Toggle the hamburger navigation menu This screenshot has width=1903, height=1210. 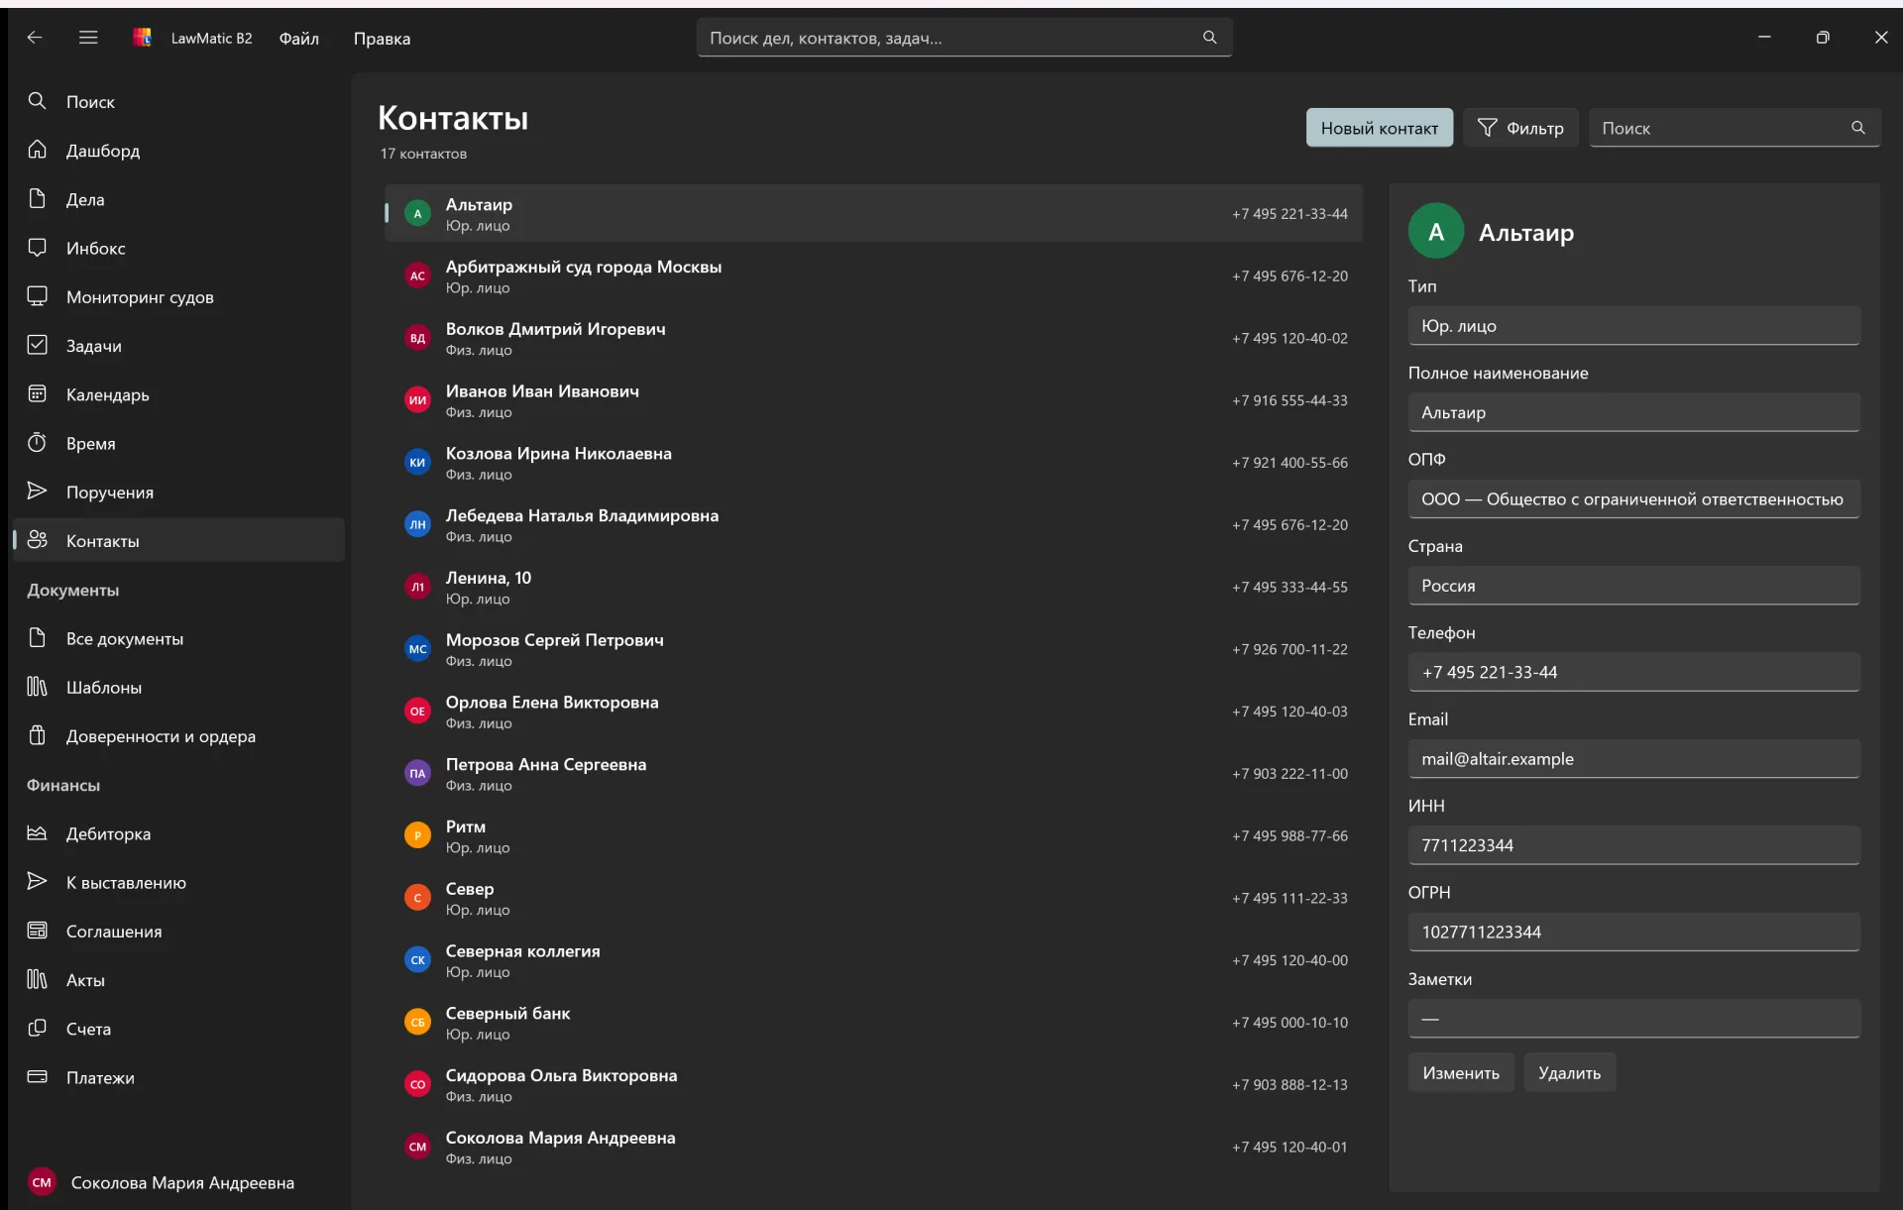tap(88, 38)
